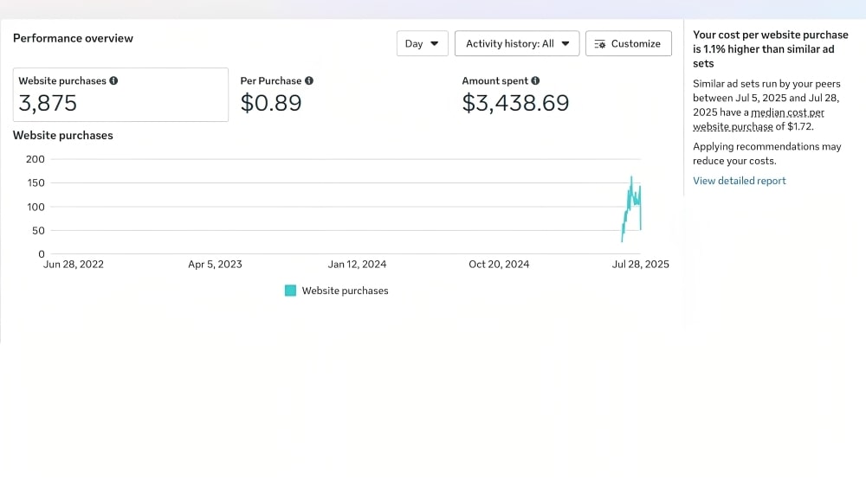Click the Customize button label
Viewport: 866px width, 486px height.
coord(636,44)
